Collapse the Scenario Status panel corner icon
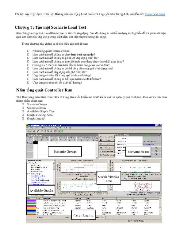 160,135
